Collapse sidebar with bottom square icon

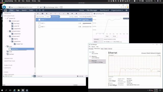pyautogui.click(x=35, y=76)
